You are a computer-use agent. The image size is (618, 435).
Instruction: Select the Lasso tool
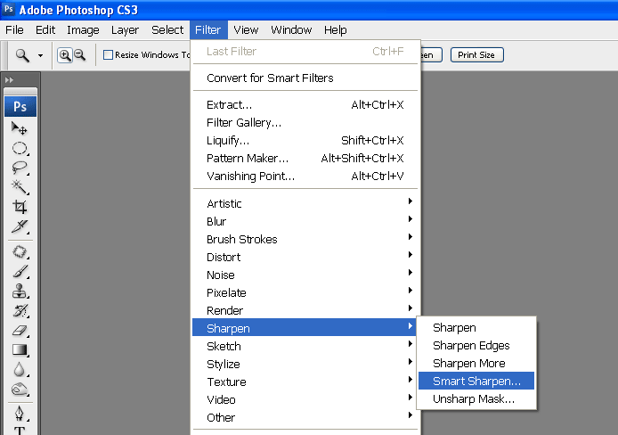[20, 168]
